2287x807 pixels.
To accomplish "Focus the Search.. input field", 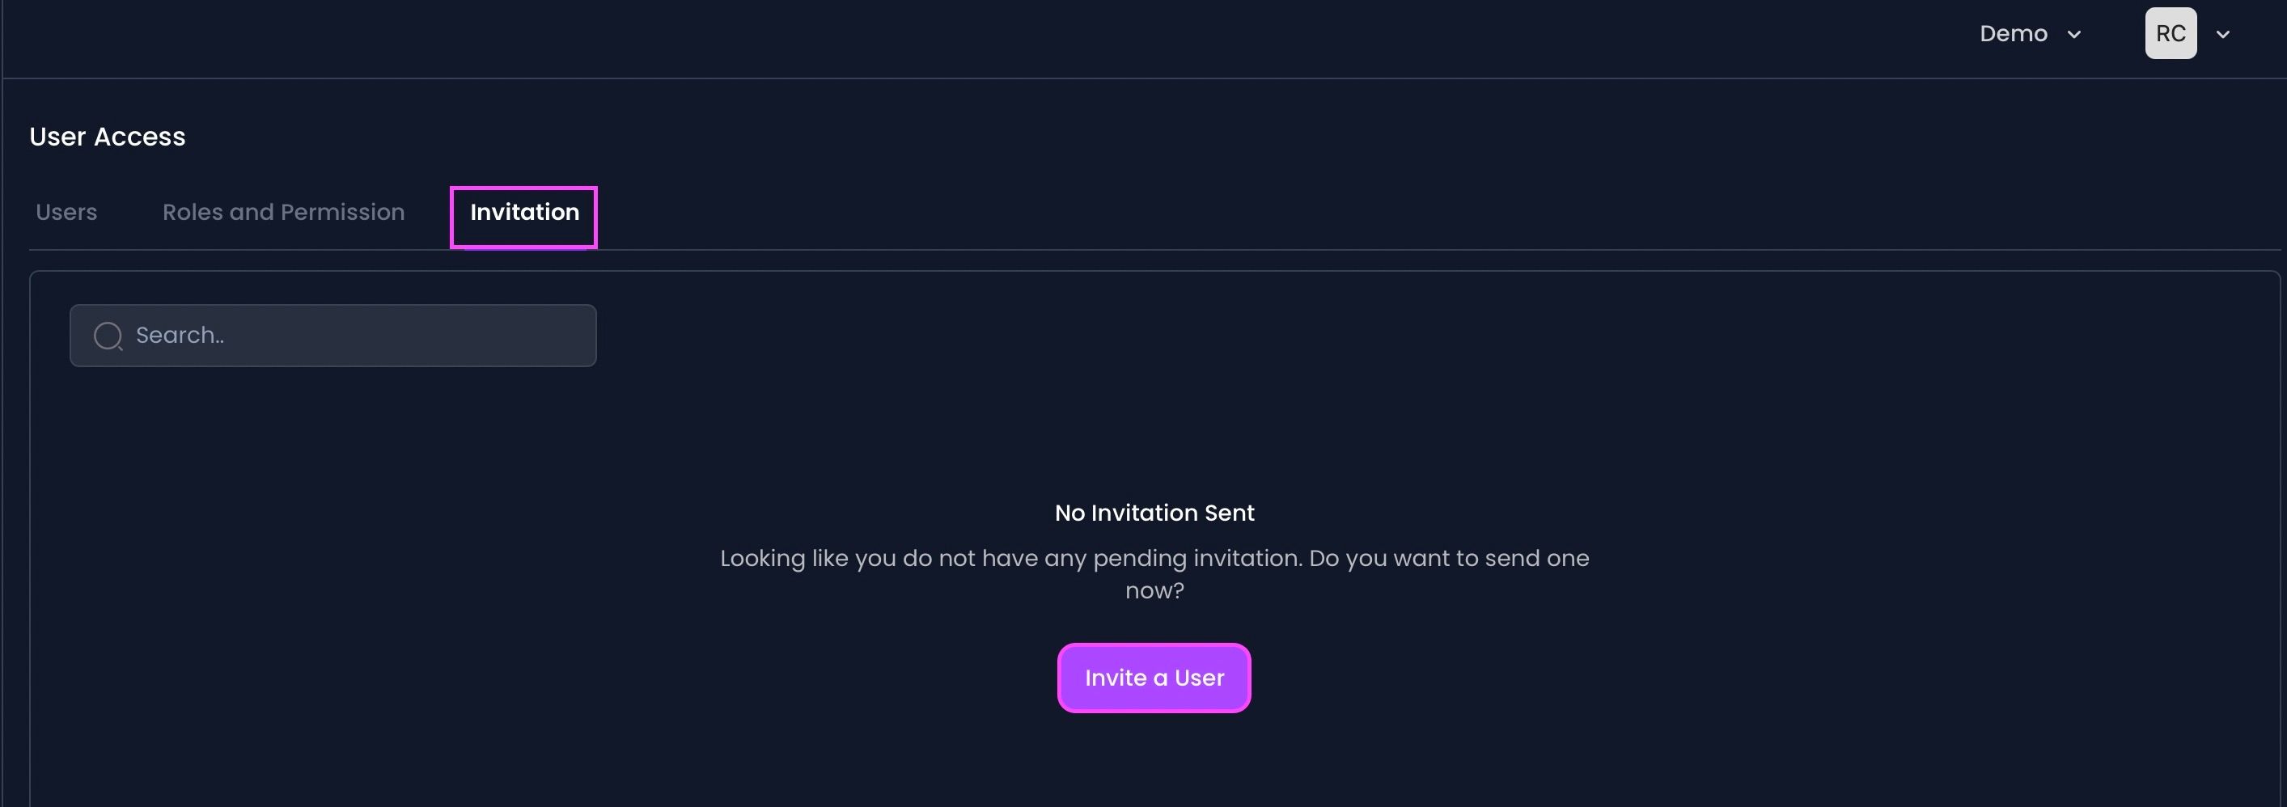I will click(333, 336).
